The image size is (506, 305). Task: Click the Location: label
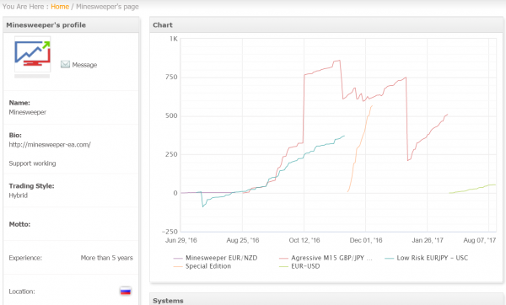(x=22, y=292)
